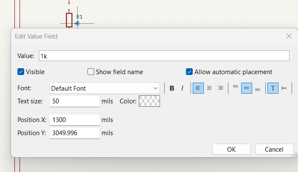This screenshot has width=298, height=172.
Task: Open the text Color swatch picker
Action: (x=149, y=101)
